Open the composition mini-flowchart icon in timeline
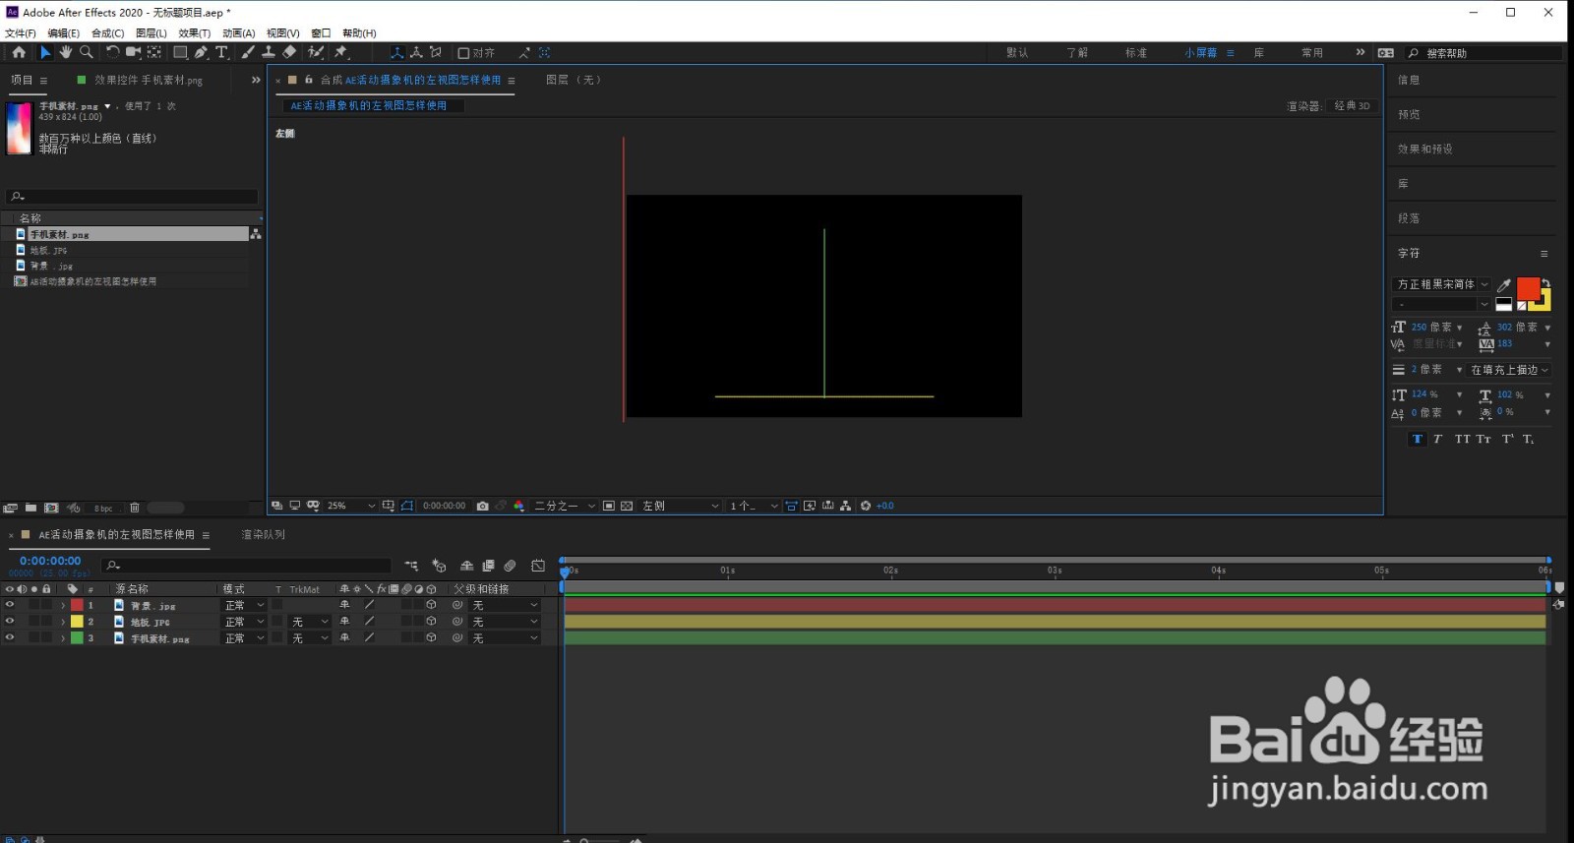The image size is (1574, 843). coord(411,566)
